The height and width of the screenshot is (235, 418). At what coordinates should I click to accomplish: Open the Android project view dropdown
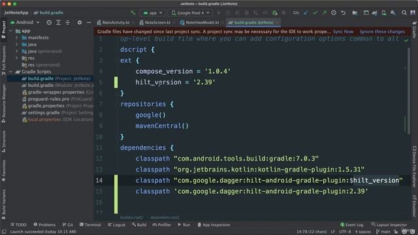tap(25, 22)
